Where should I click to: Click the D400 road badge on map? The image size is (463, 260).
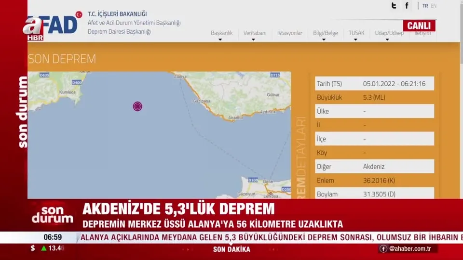coord(77,82)
